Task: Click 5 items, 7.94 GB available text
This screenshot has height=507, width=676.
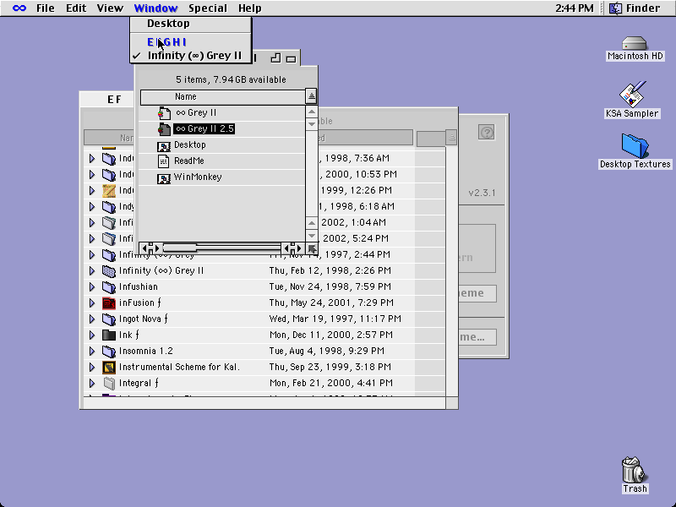Action: (x=231, y=79)
